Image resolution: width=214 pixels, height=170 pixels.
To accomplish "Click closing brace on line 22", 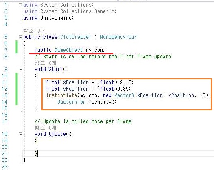I will [x=24, y=160].
